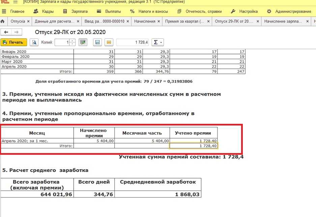This screenshot has height=217, width=316.
Task: Close the Отпуск 29-ЛК tab
Action: [258, 21]
